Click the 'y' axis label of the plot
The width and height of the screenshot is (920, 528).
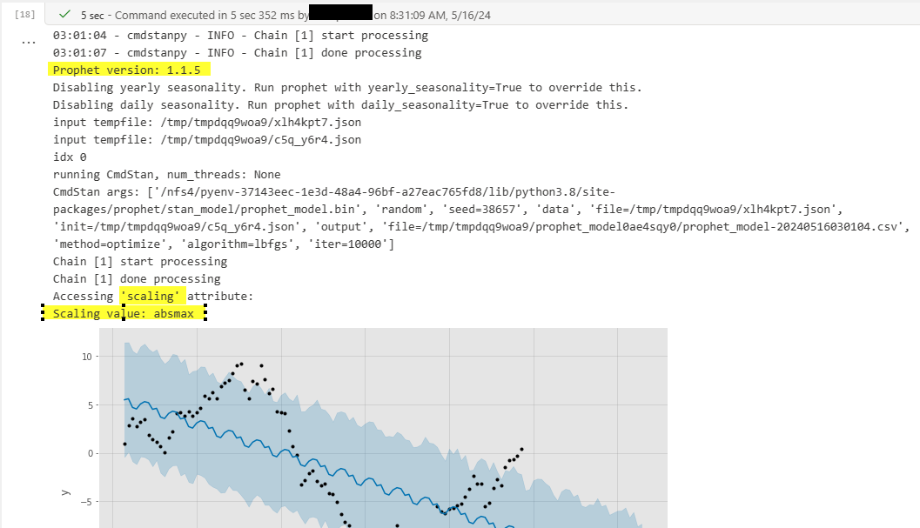pyautogui.click(x=66, y=493)
